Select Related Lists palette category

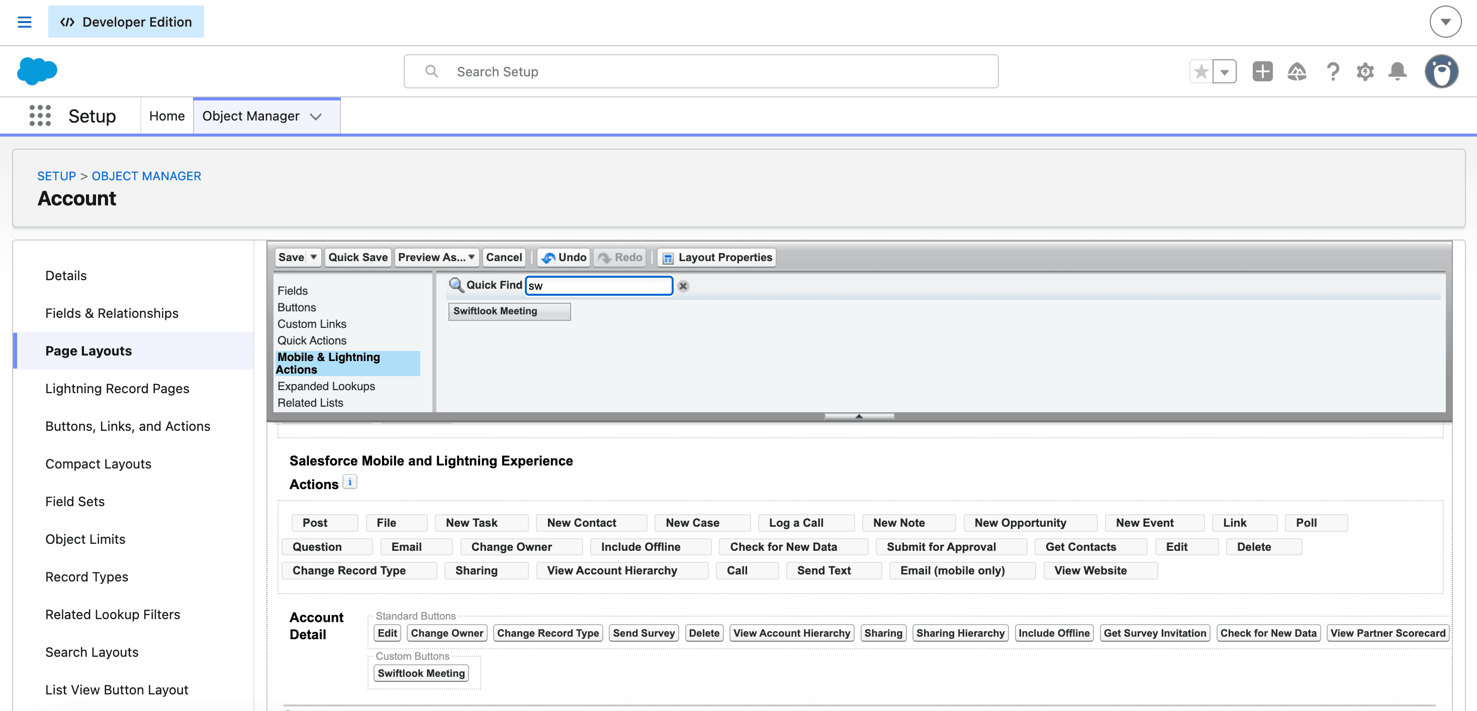[x=310, y=403]
